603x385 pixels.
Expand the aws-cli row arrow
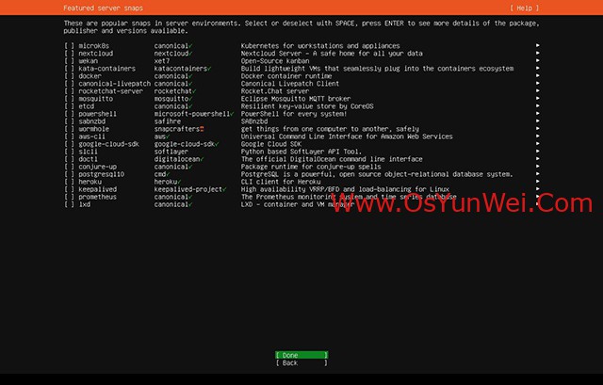click(x=537, y=136)
